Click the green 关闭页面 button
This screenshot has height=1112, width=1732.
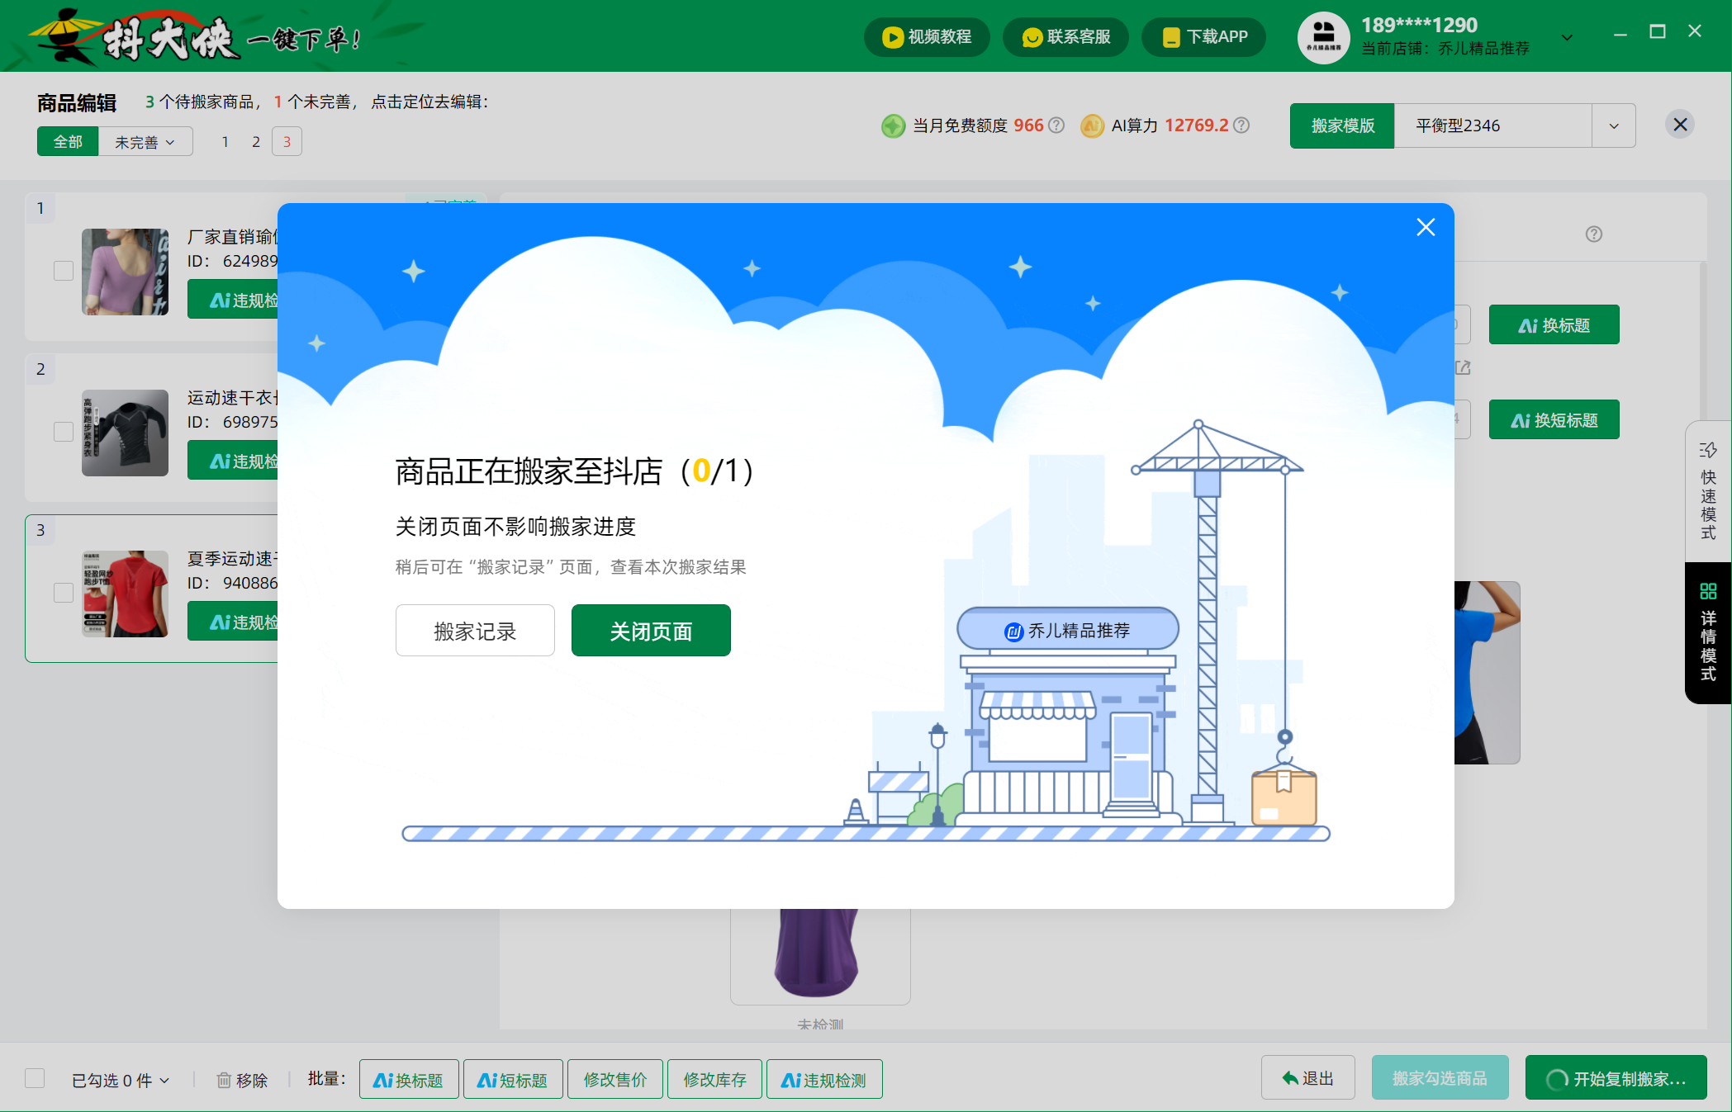[x=651, y=631]
